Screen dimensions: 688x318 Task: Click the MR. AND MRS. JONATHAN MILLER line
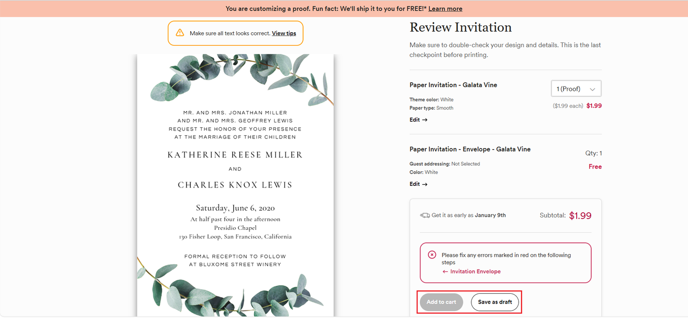pyautogui.click(x=235, y=113)
